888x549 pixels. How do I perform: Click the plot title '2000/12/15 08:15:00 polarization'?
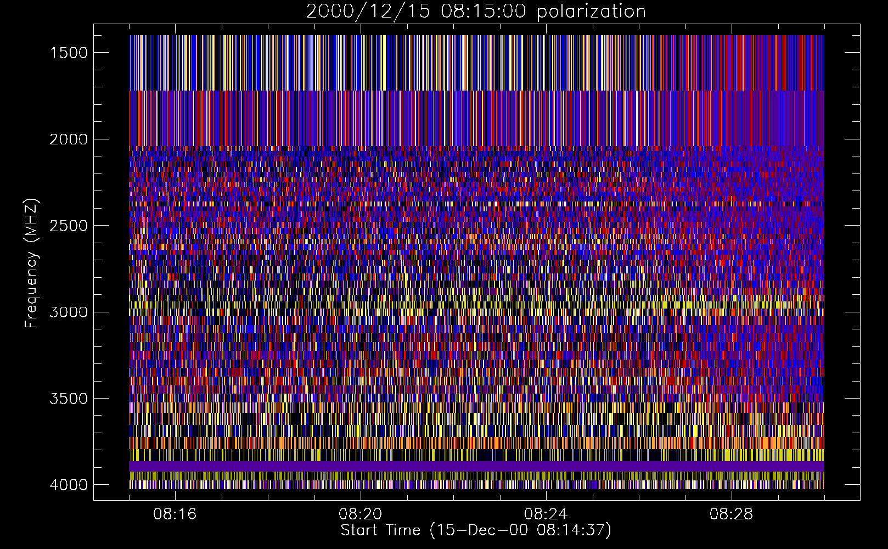[476, 12]
